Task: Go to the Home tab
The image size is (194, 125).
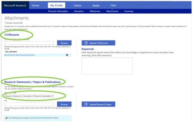Action: point(36,6)
